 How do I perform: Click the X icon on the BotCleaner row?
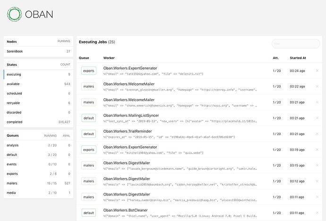pyautogui.click(x=317, y=213)
